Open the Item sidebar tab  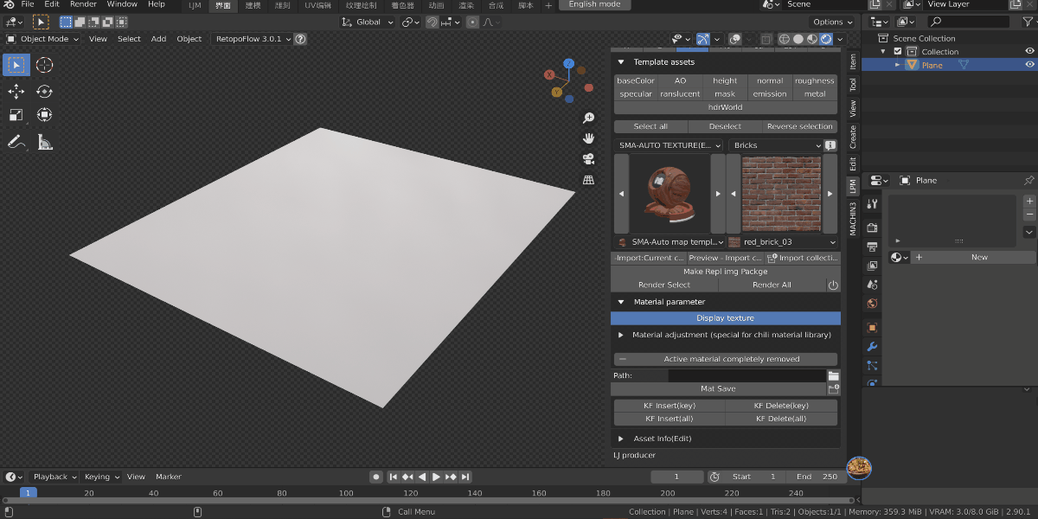[x=853, y=61]
